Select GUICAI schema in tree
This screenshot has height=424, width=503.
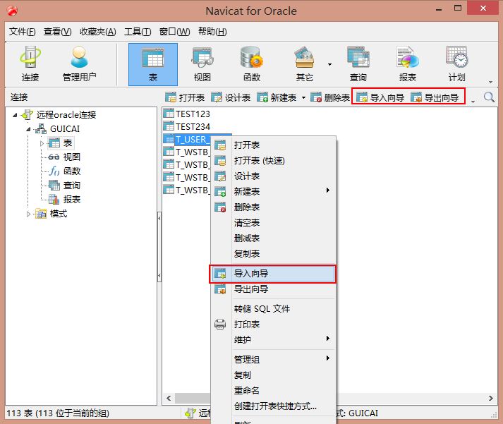coord(65,129)
